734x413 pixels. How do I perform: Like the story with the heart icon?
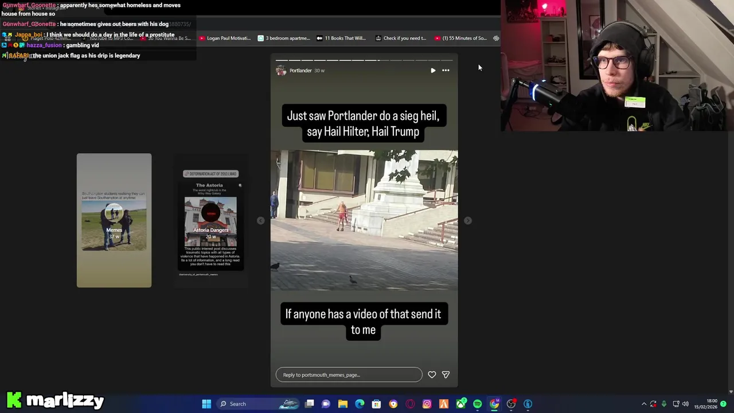coord(432,375)
